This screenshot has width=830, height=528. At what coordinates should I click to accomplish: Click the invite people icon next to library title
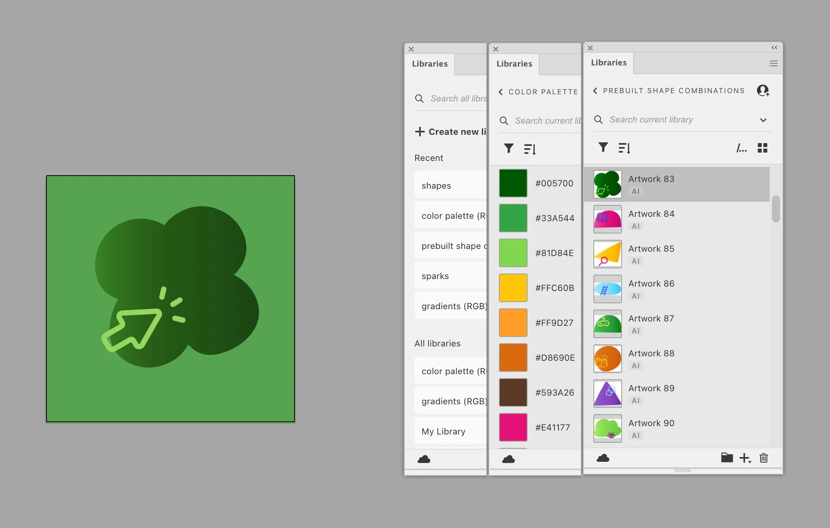pos(763,91)
